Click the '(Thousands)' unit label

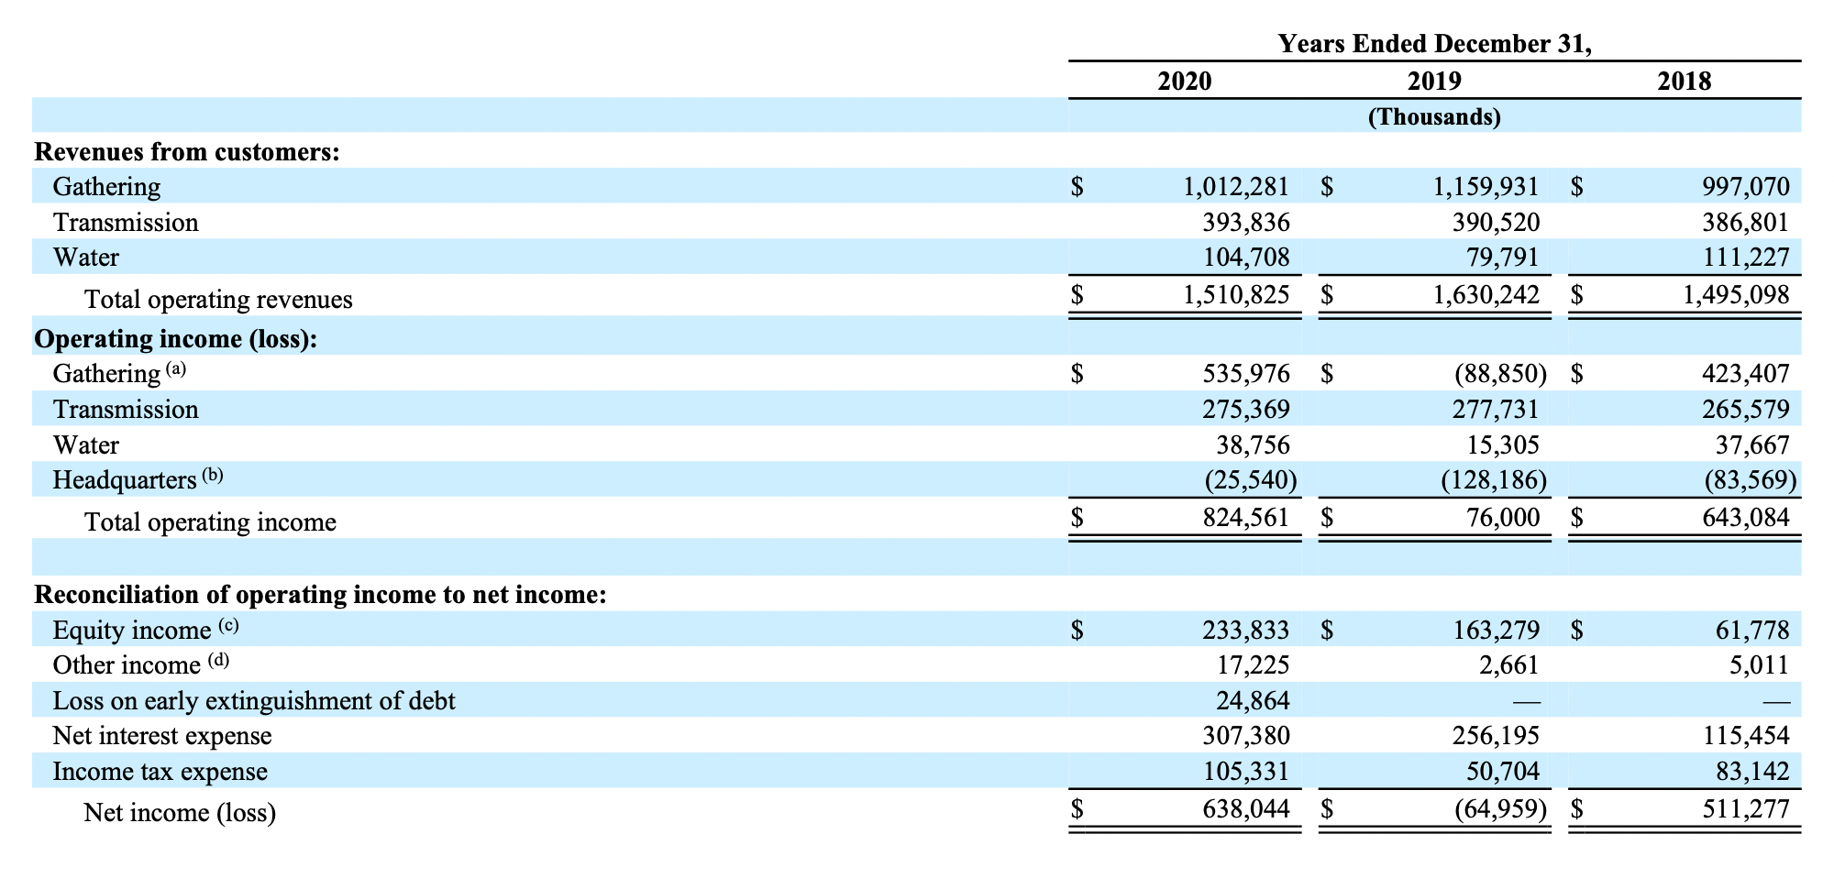click(1434, 117)
